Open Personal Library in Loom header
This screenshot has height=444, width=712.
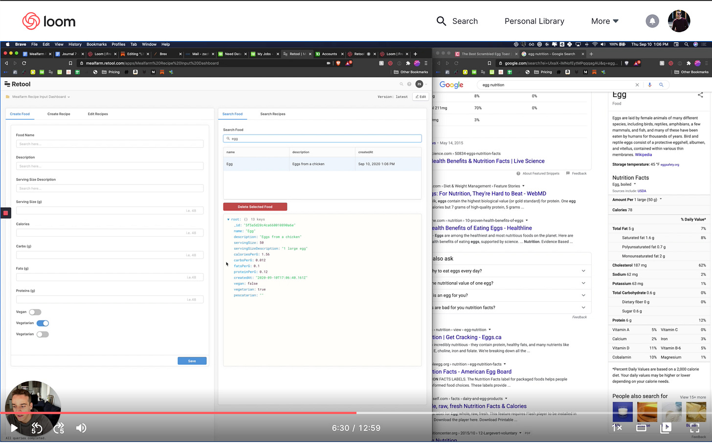point(534,21)
